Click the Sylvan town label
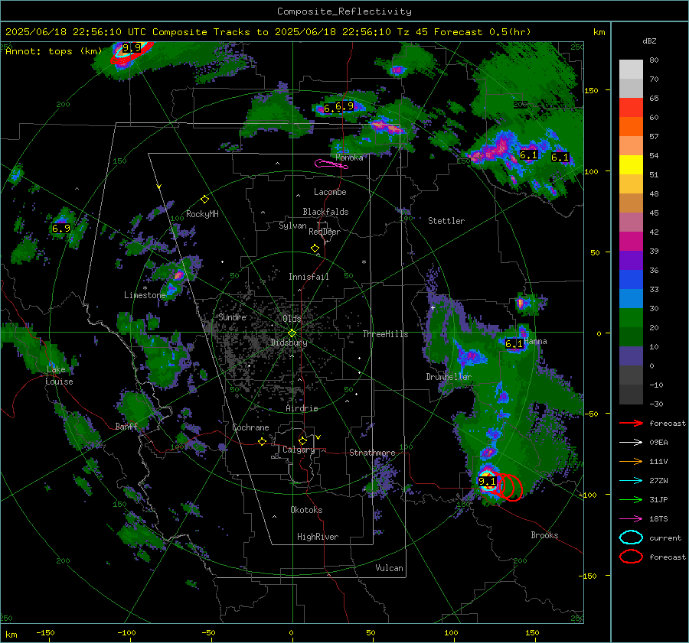The width and height of the screenshot is (689, 643). 292,226
